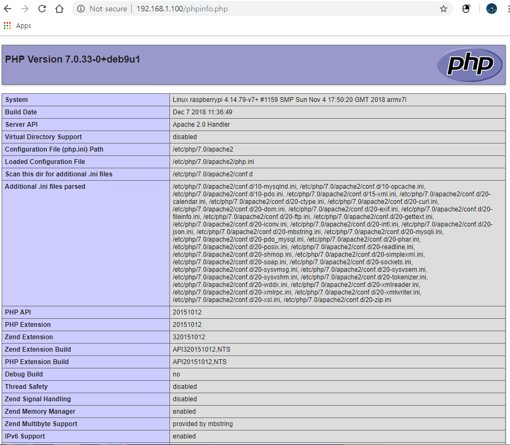The image size is (510, 445).
Task: Click the IPv6 Support label
Action: tap(25, 436)
